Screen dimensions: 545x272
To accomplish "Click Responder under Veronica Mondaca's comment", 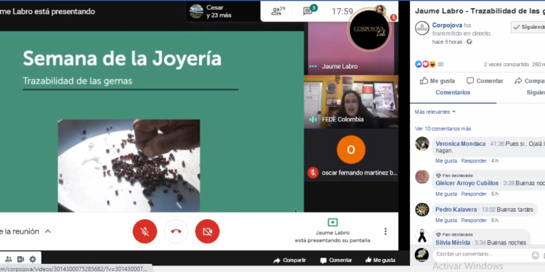I will coord(474,161).
